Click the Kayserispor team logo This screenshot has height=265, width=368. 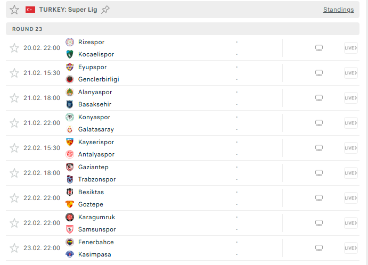coord(70,142)
